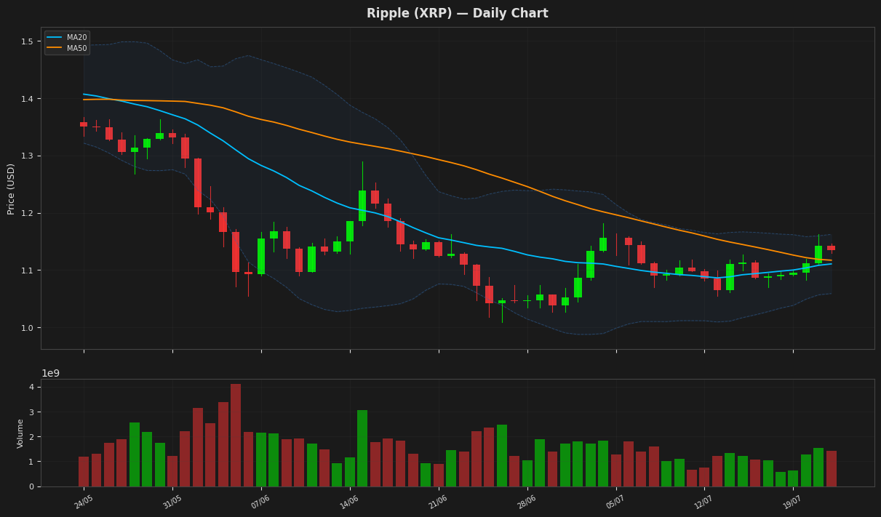Click the 19/07 date label
The width and height of the screenshot is (881, 517).
tap(792, 502)
